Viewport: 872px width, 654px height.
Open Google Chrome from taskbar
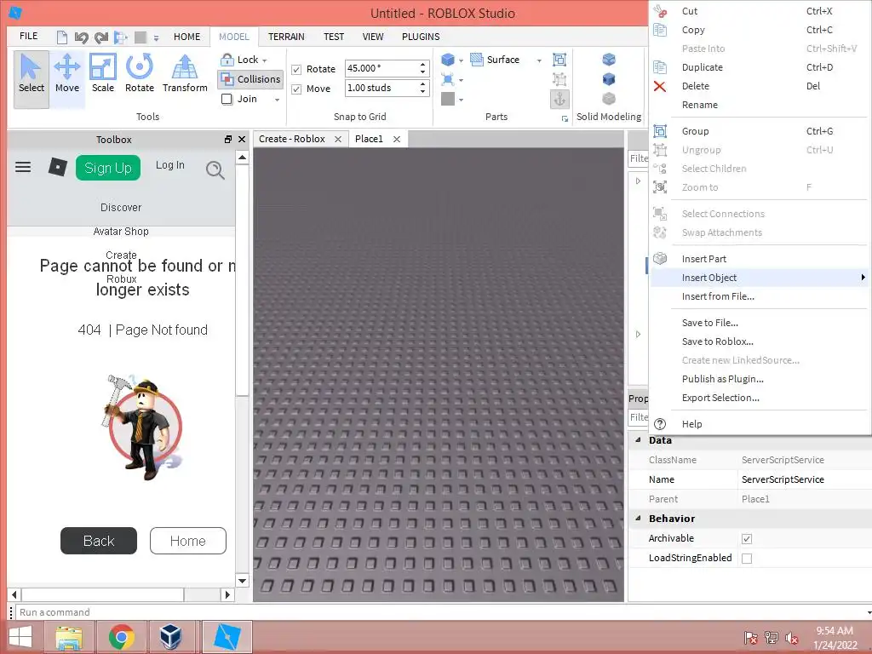click(x=121, y=637)
